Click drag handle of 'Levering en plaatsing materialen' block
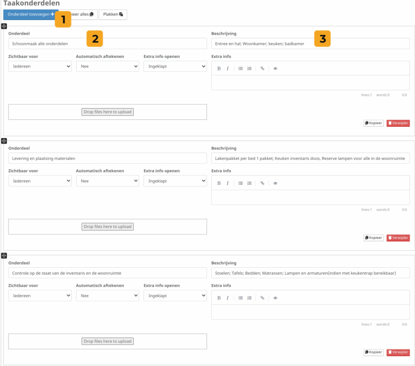 [x=4, y=140]
